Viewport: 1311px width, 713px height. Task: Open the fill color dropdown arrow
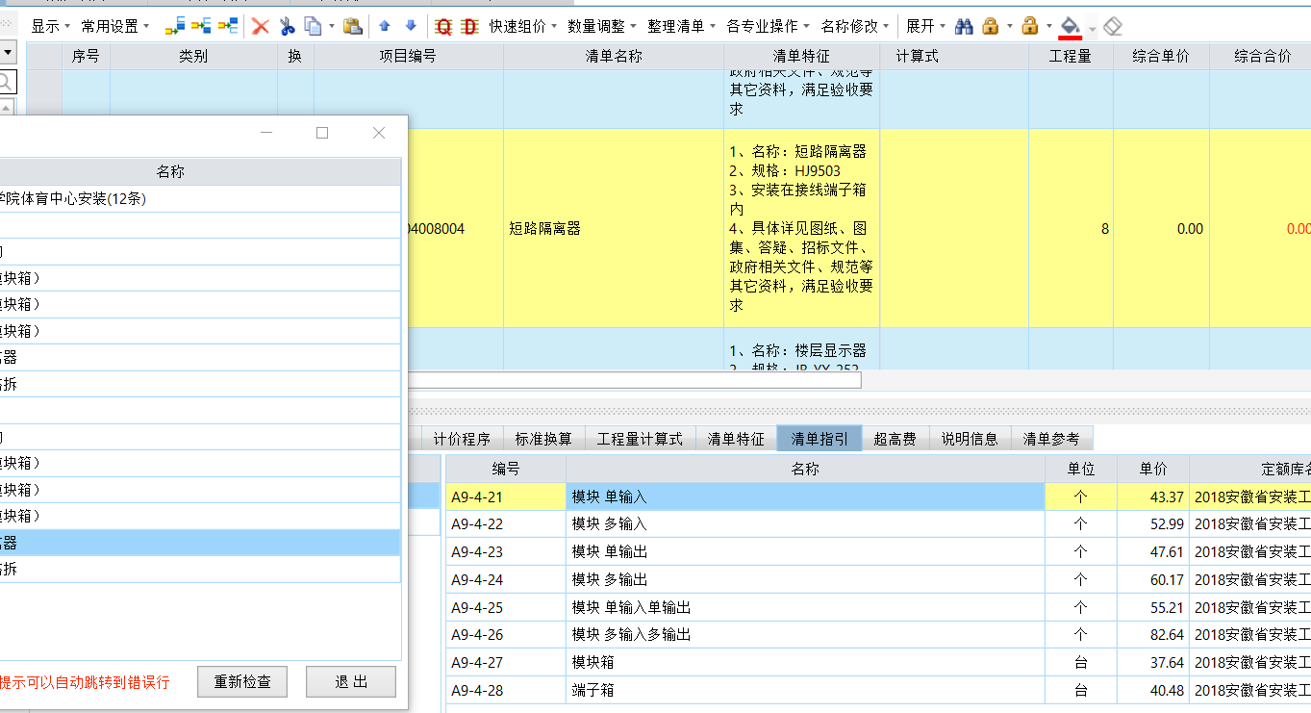click(x=1092, y=27)
